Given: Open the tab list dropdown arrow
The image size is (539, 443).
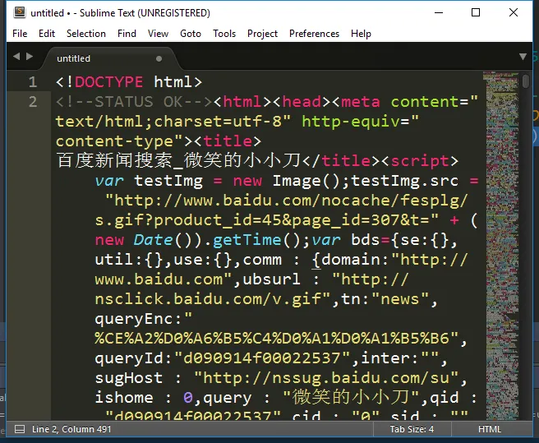Looking at the screenshot, I should [523, 57].
